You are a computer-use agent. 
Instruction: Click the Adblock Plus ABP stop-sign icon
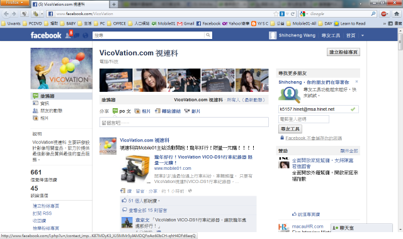pos(384,14)
